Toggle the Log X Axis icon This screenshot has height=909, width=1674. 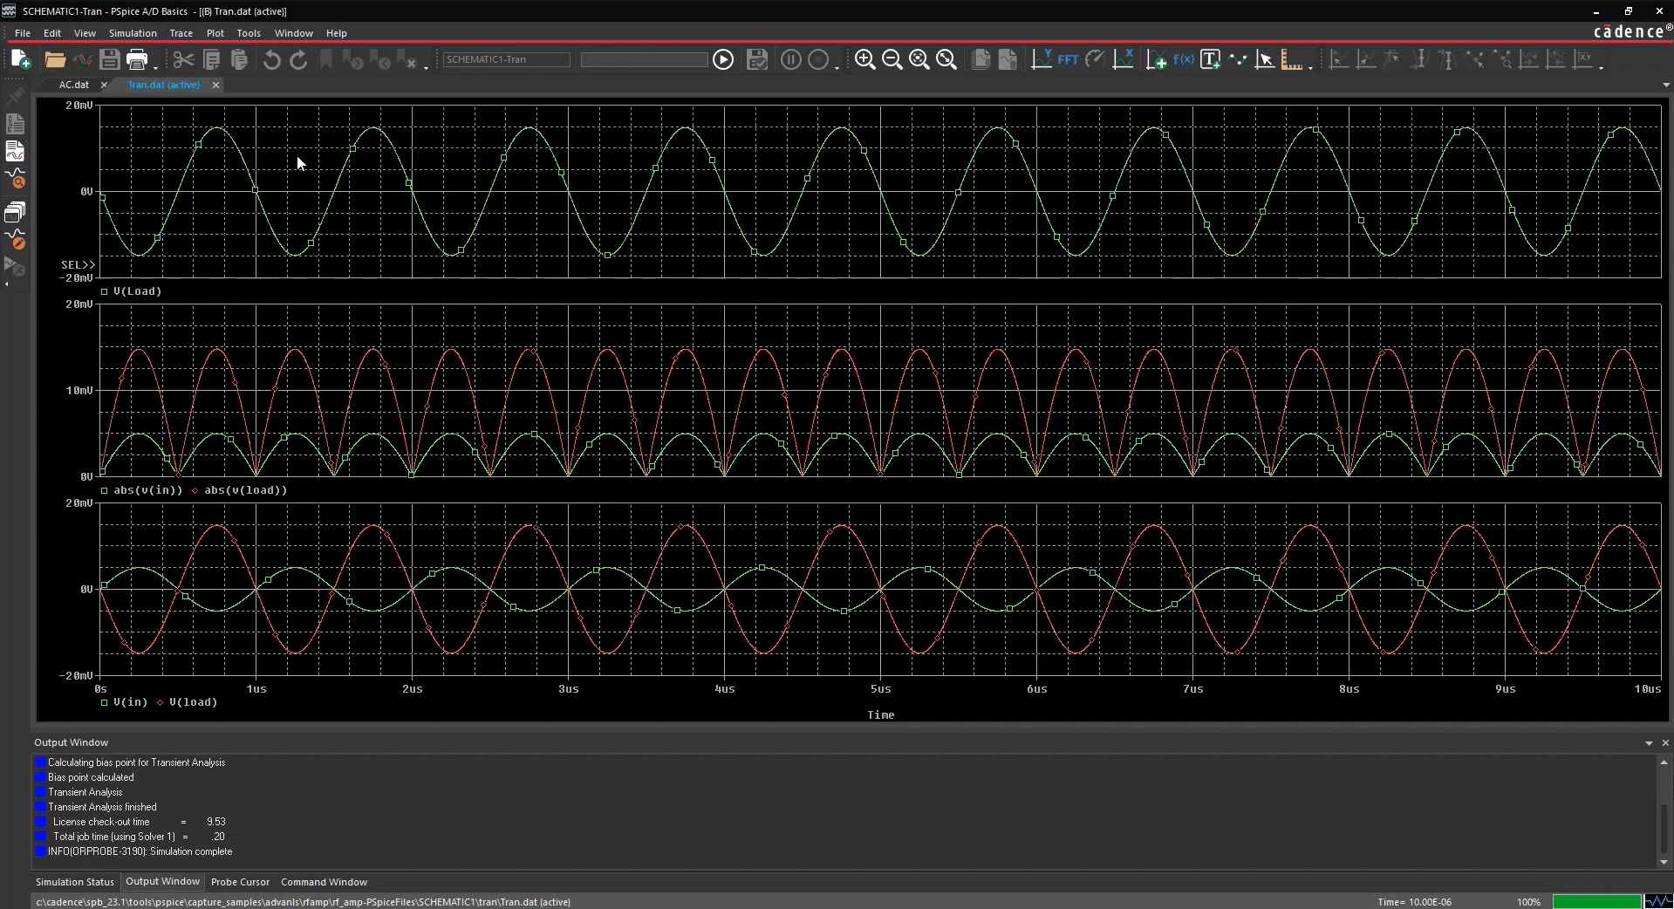tap(1124, 59)
